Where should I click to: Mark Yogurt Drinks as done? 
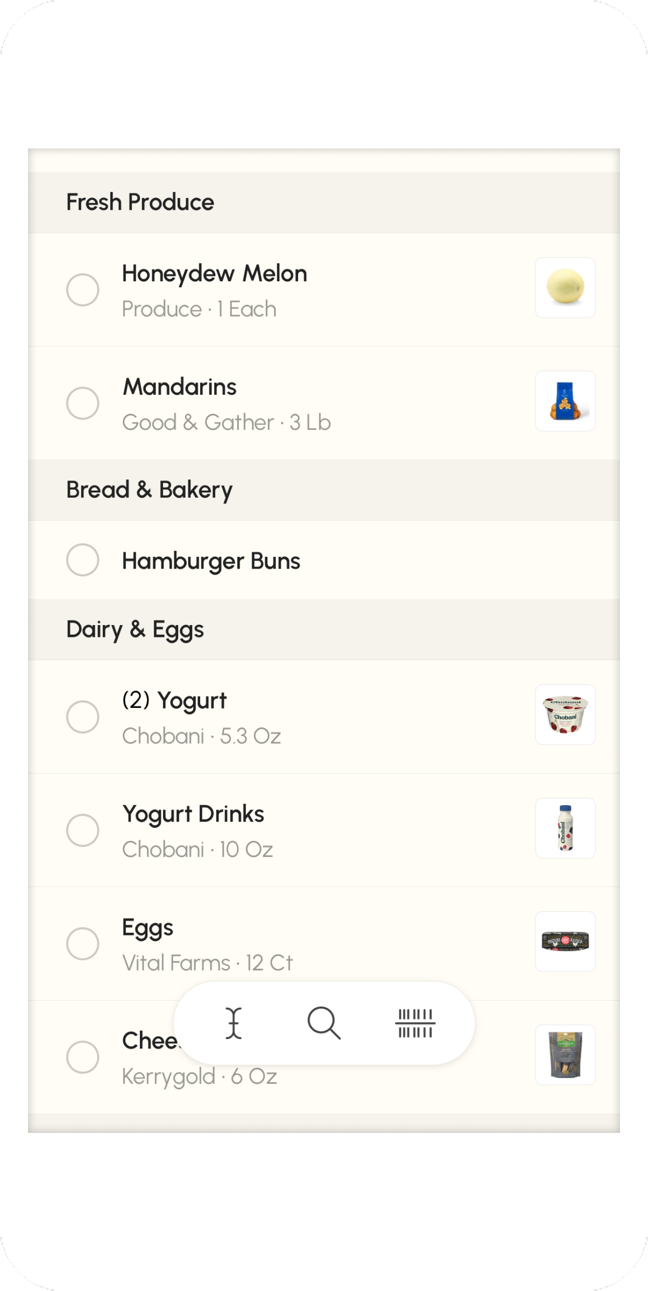point(82,831)
